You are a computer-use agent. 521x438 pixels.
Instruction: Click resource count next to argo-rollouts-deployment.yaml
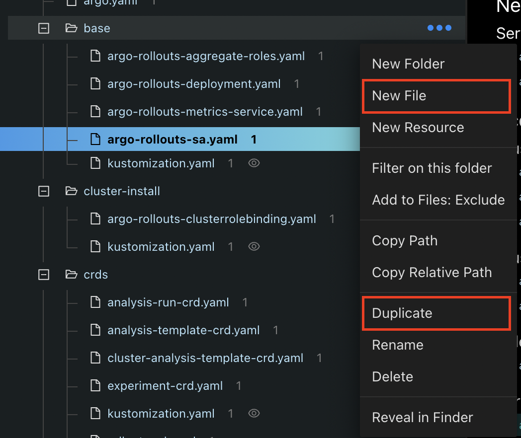pyautogui.click(x=296, y=84)
